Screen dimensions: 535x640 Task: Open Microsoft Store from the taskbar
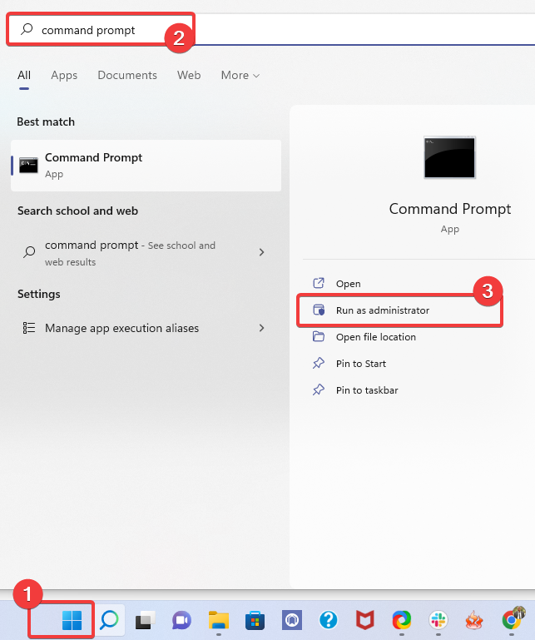pyautogui.click(x=255, y=620)
